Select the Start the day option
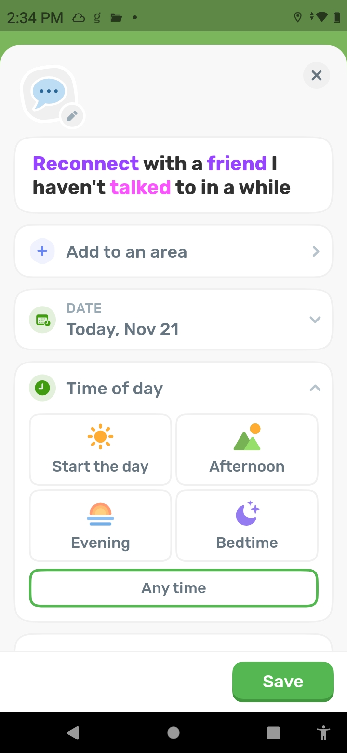Viewport: 347px width, 753px height. tap(100, 449)
